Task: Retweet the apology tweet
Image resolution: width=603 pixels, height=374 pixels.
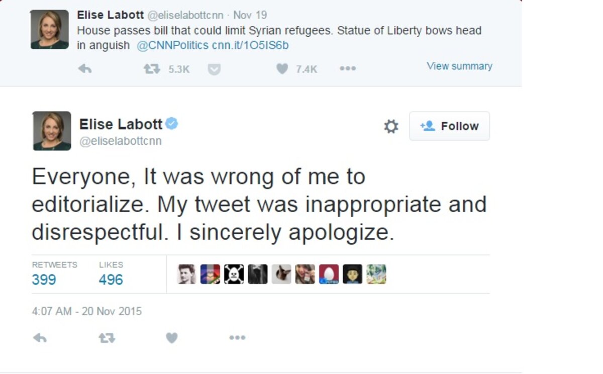Action: 107,338
